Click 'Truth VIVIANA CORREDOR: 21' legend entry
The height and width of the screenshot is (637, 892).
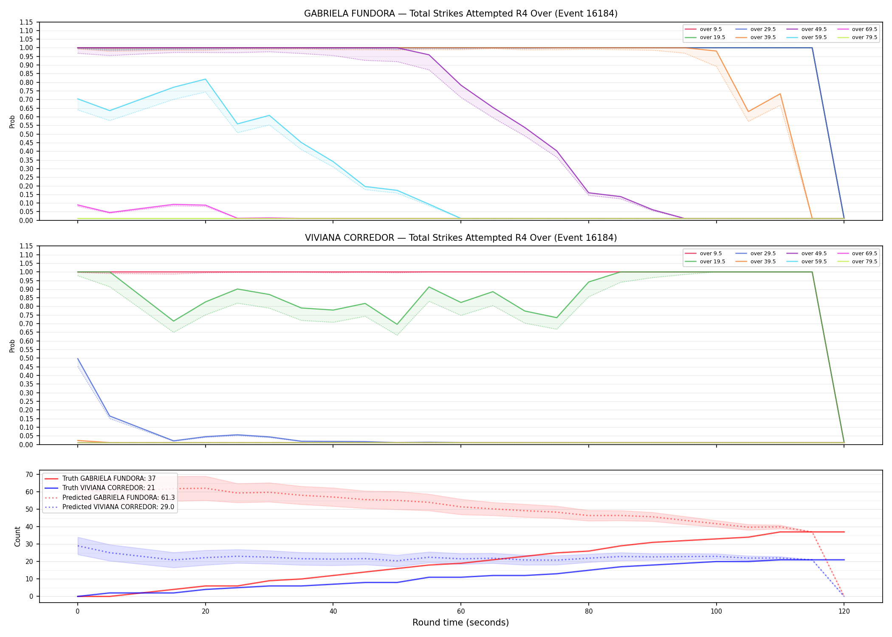click(100, 488)
